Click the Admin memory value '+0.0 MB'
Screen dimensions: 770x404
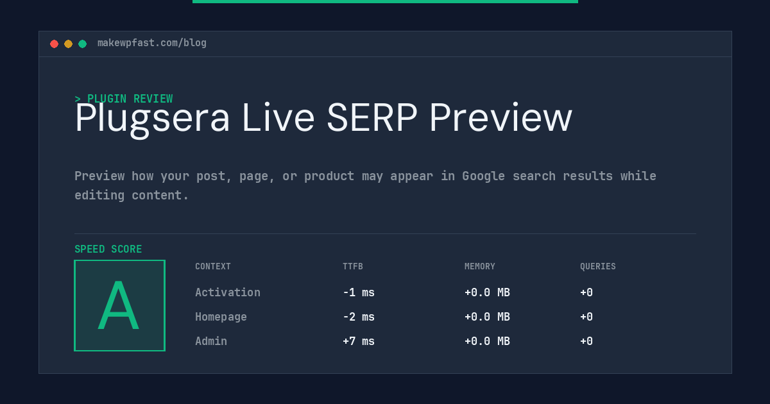(x=487, y=341)
